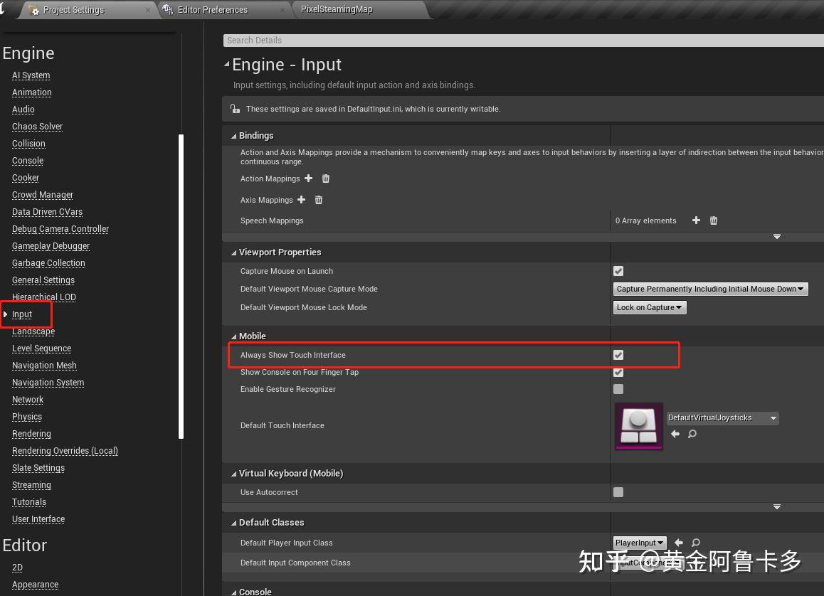Screen dimensions: 824x596
Task: Browse to Default Player Input Class with magnifier
Action: [x=694, y=543]
